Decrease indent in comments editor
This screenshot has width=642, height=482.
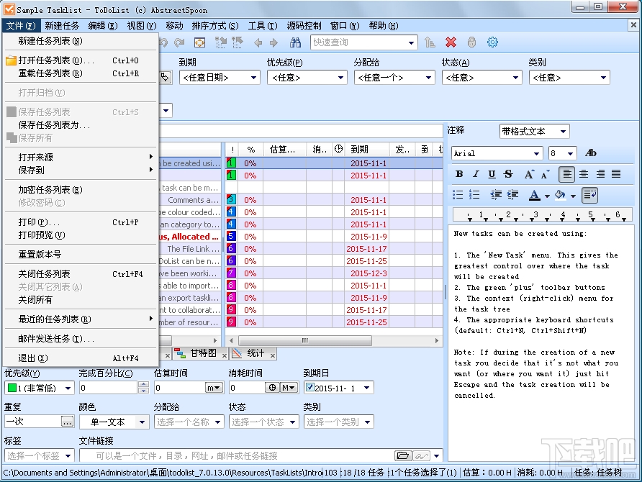[496, 195]
